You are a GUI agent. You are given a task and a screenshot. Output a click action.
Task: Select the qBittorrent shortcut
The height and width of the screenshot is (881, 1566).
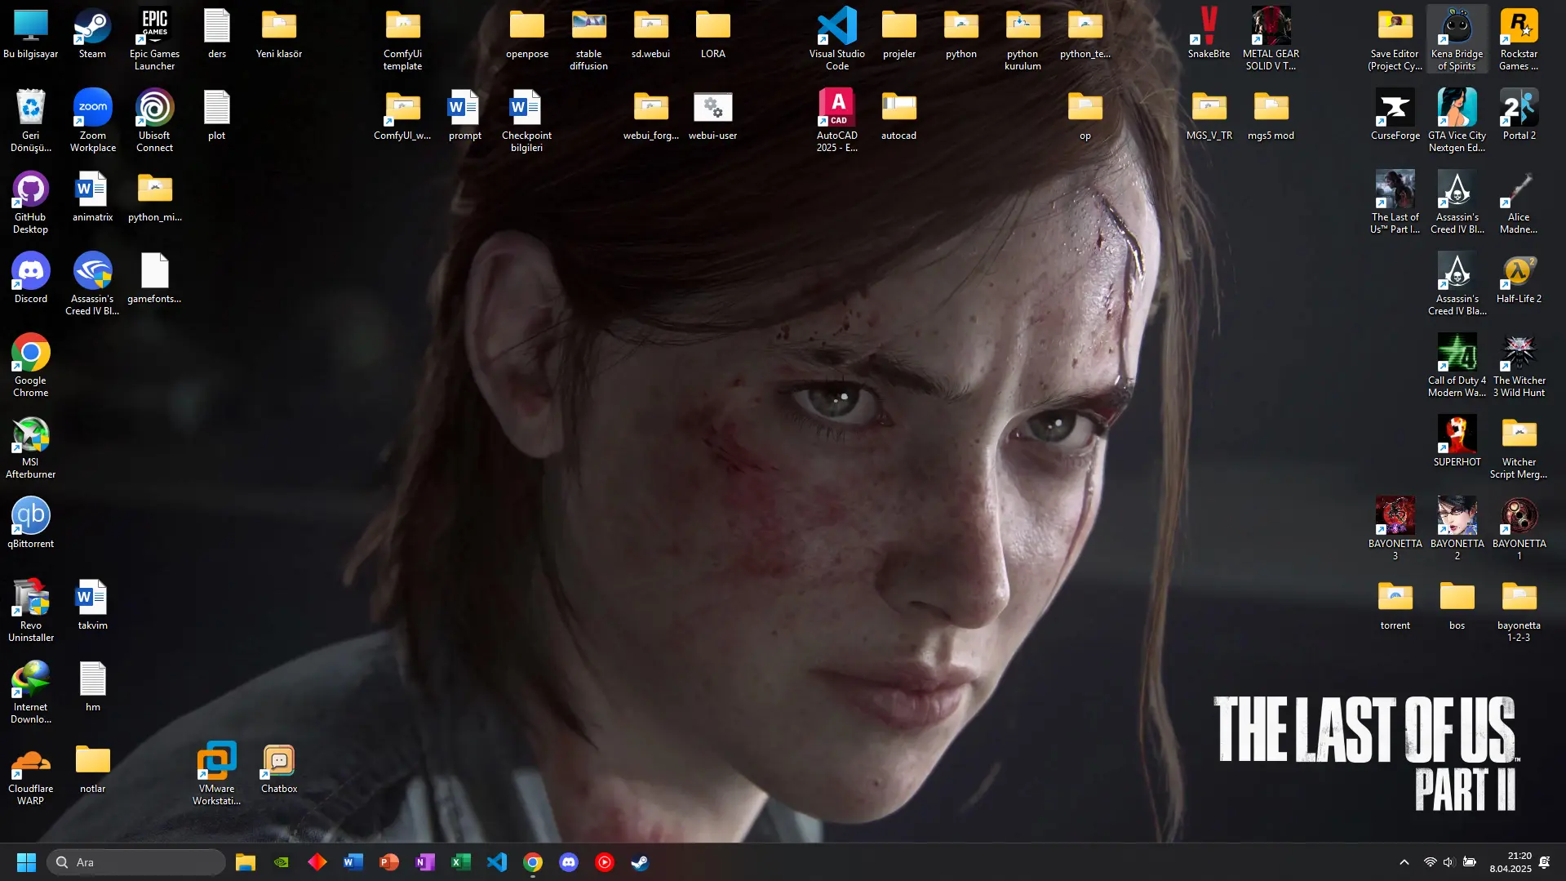(x=31, y=524)
